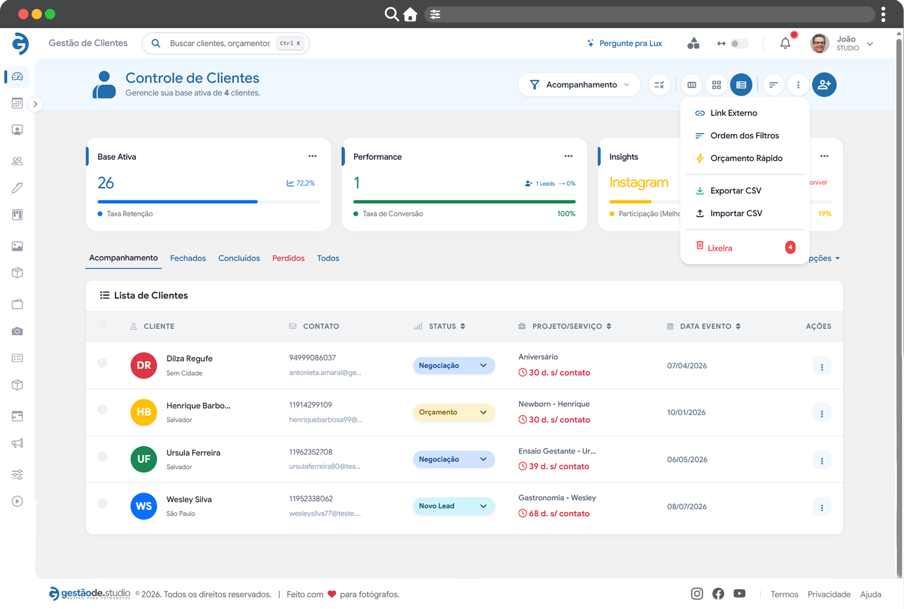Switch to column board view

tap(692, 85)
